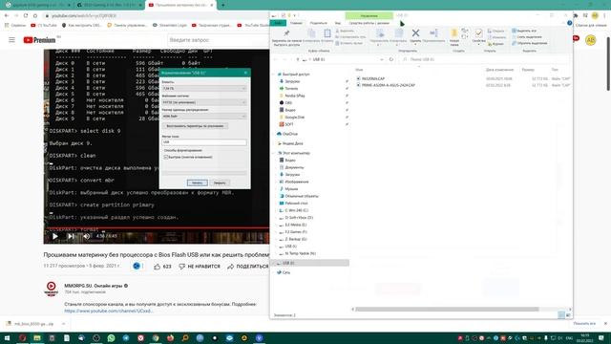This screenshot has width=611, height=344.
Task: Click Pin to Quick access ribbon icon
Action: click(x=286, y=33)
